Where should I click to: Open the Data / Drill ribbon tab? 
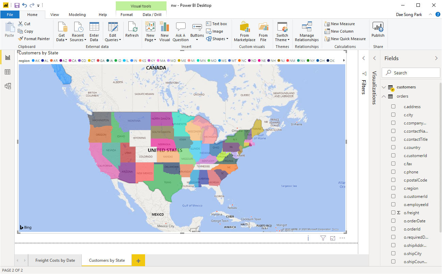[x=152, y=15]
